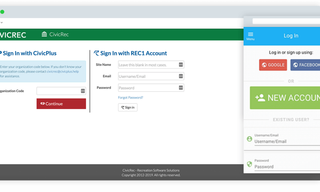Log in using the Google button

tap(273, 65)
